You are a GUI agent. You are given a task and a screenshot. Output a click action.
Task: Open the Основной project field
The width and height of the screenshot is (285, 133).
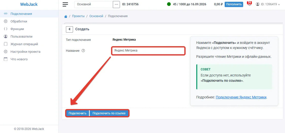click(94, 4)
